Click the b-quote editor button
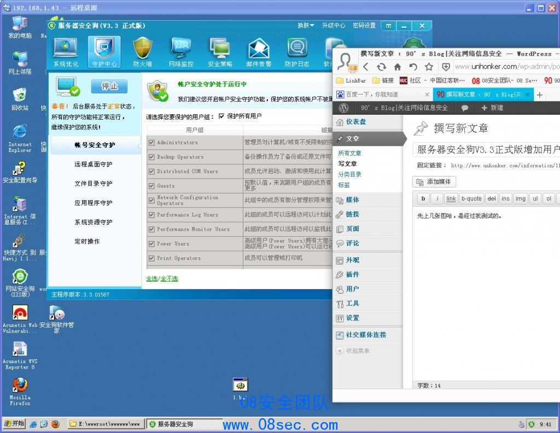The width and height of the screenshot is (560, 433). (x=471, y=198)
